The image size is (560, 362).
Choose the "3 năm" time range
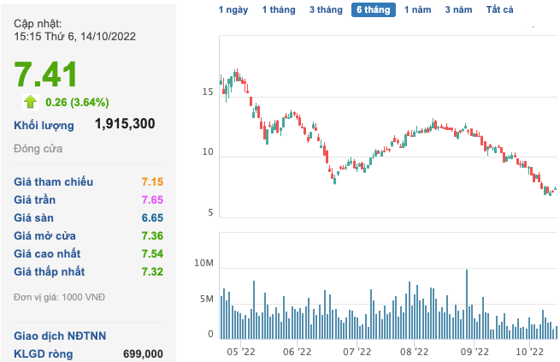click(x=459, y=9)
